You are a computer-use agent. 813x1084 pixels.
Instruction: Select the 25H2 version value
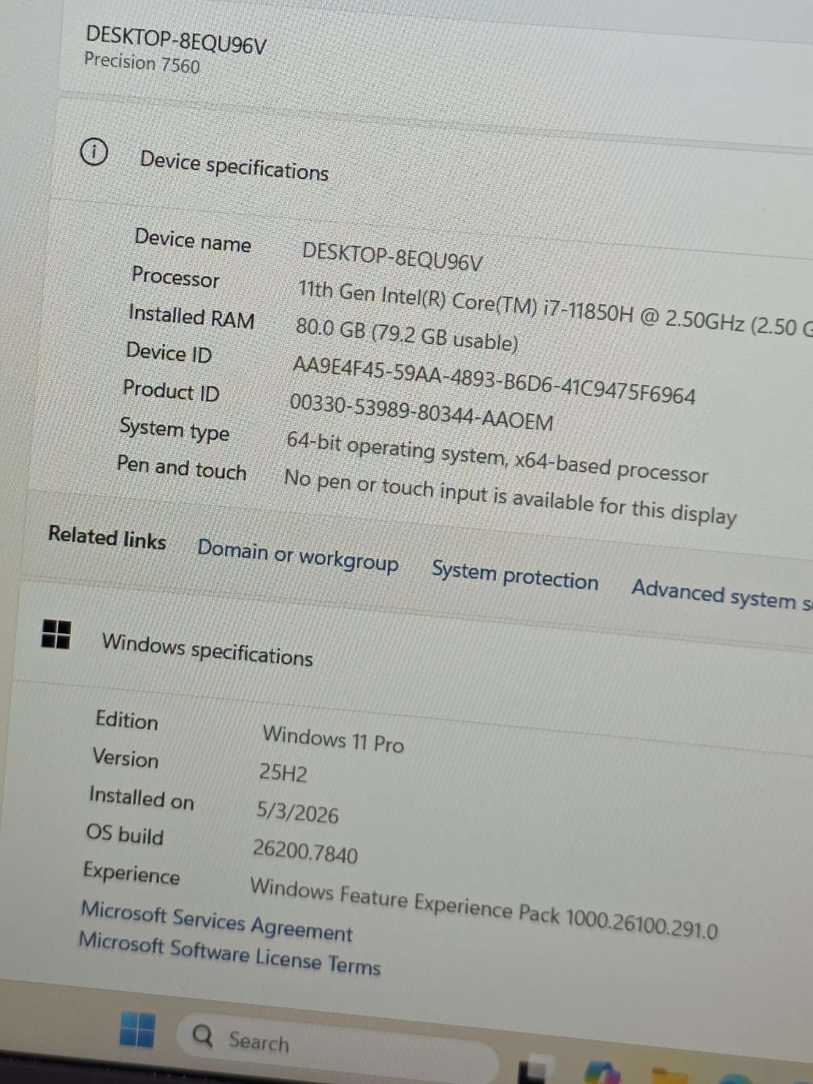pyautogui.click(x=283, y=772)
